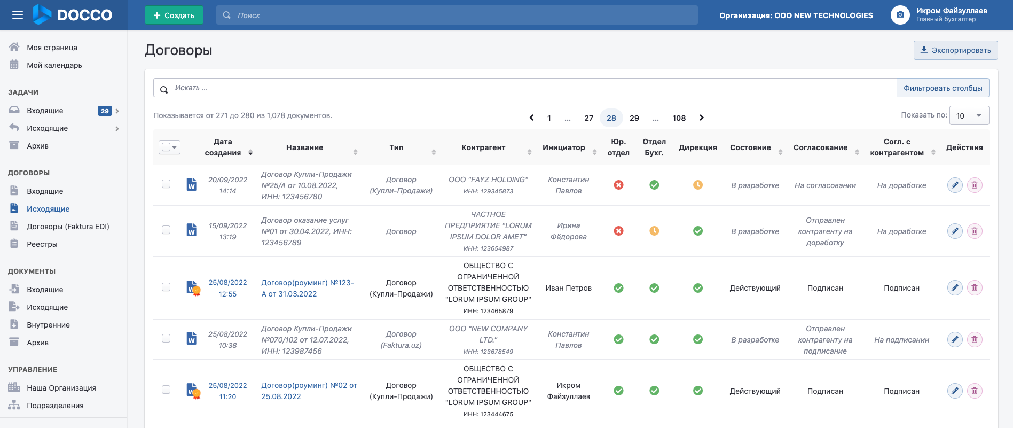Click the orange pending clock in Дирекция column

(x=697, y=185)
